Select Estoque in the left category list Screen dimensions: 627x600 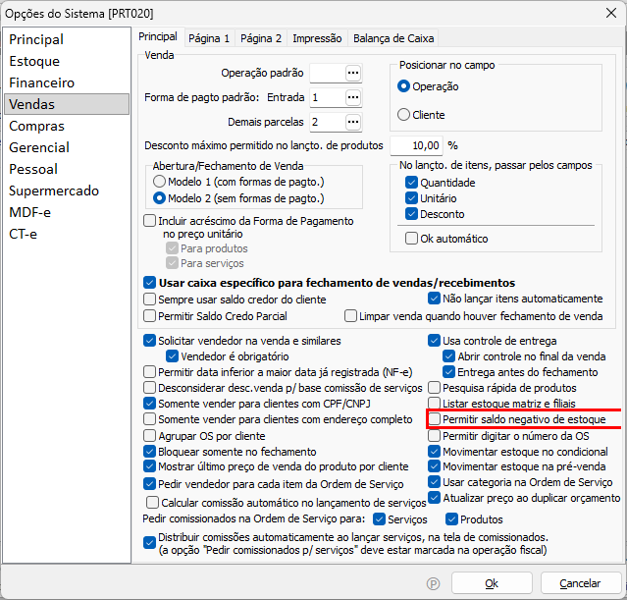[34, 61]
